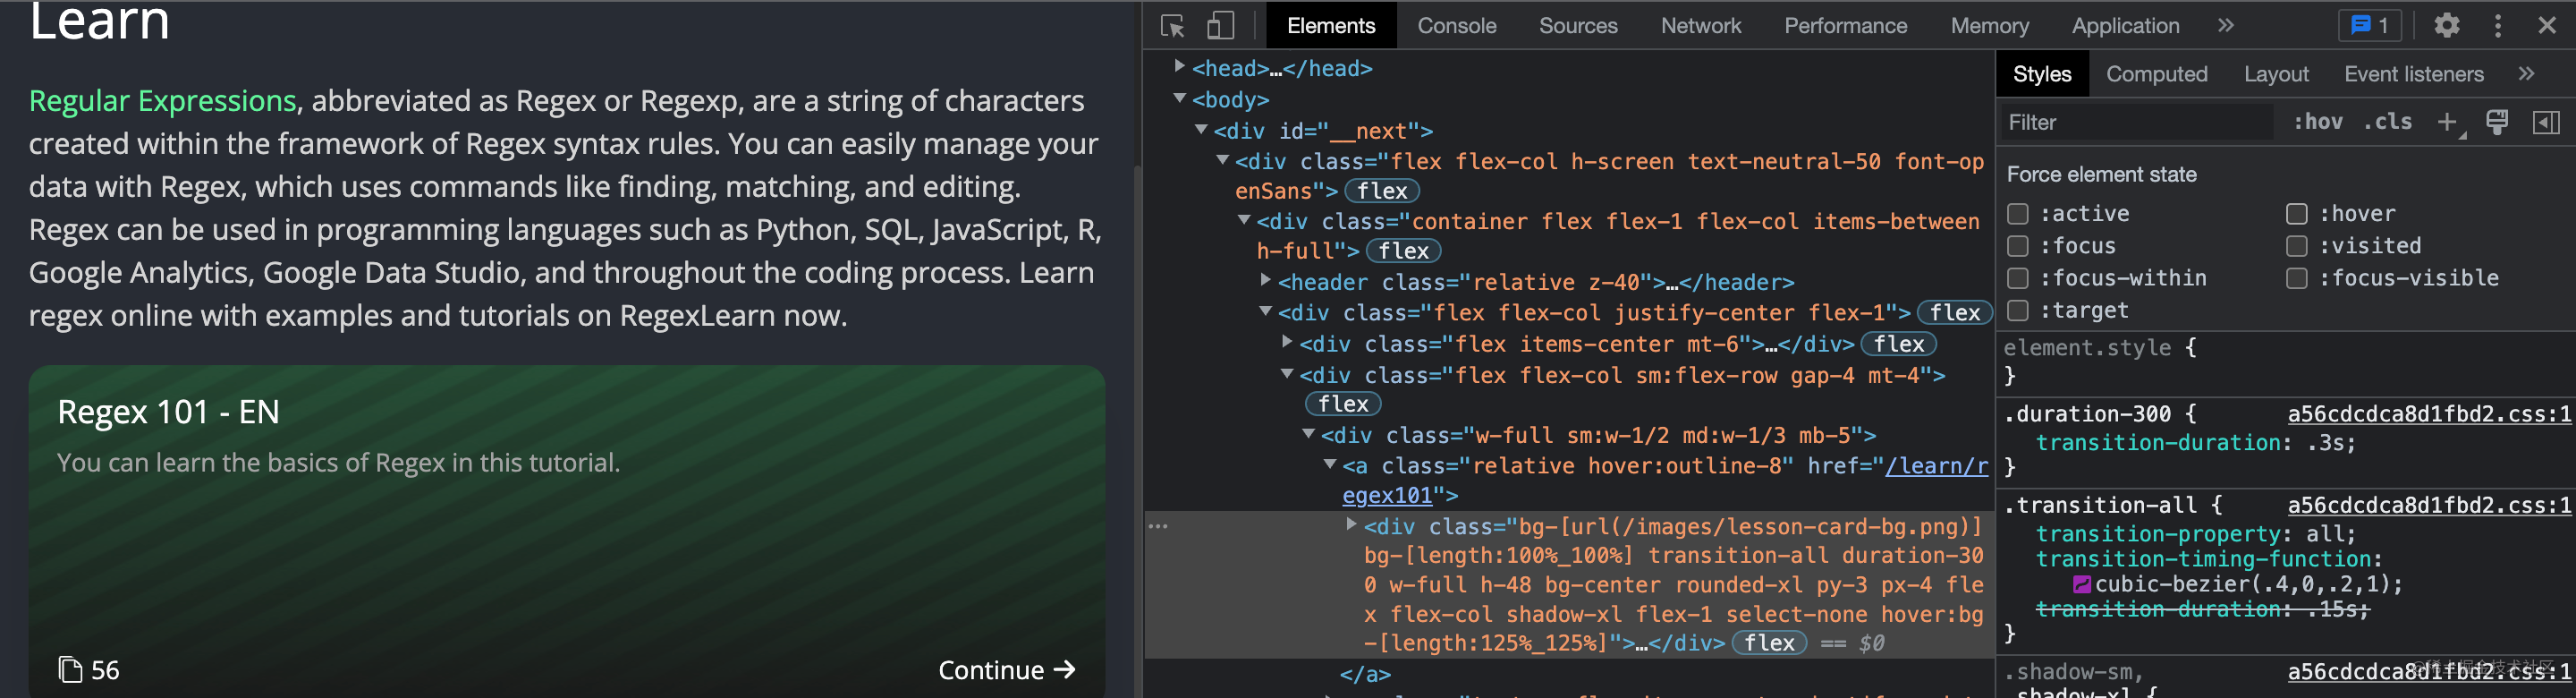
Task: Select the Styles sidebar tab
Action: click(2041, 74)
